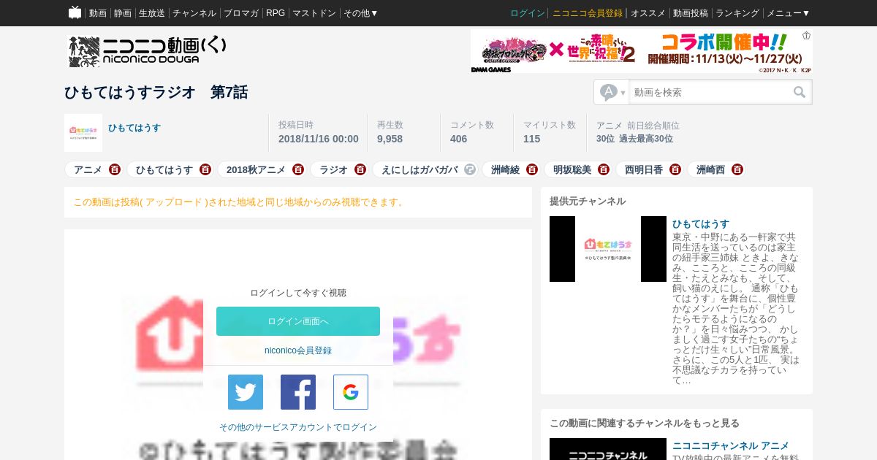The height and width of the screenshot is (460, 877).
Task: Click ログイン link in top bar
Action: point(528,13)
